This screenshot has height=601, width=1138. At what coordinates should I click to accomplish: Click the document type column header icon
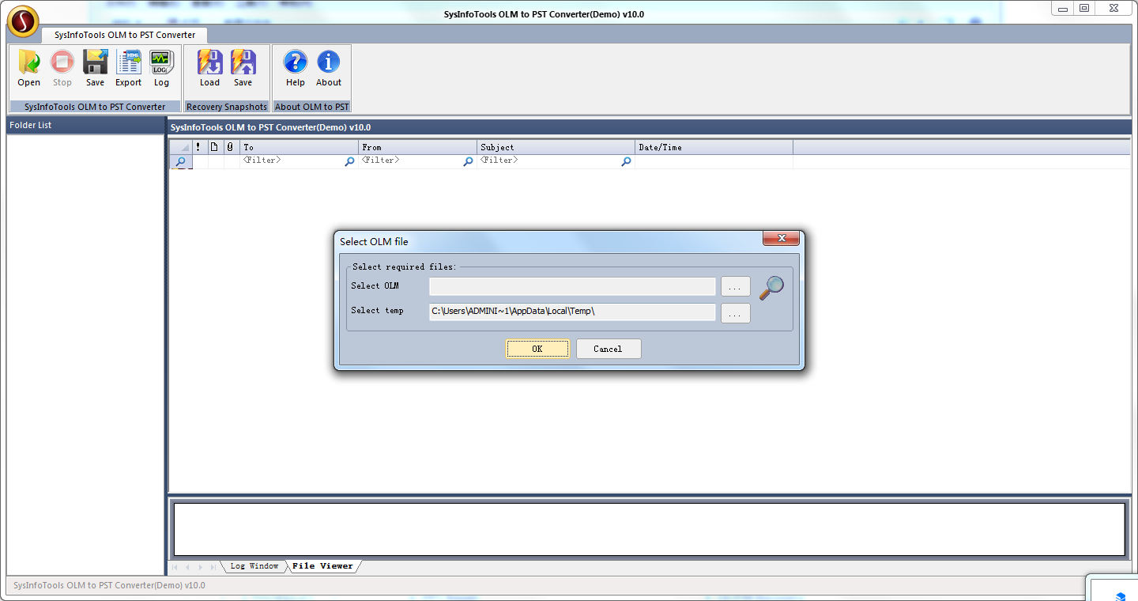(x=214, y=147)
